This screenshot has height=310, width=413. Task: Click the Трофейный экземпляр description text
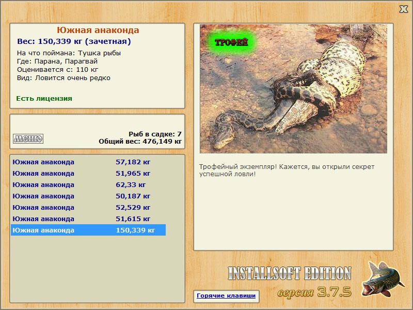coord(287,171)
